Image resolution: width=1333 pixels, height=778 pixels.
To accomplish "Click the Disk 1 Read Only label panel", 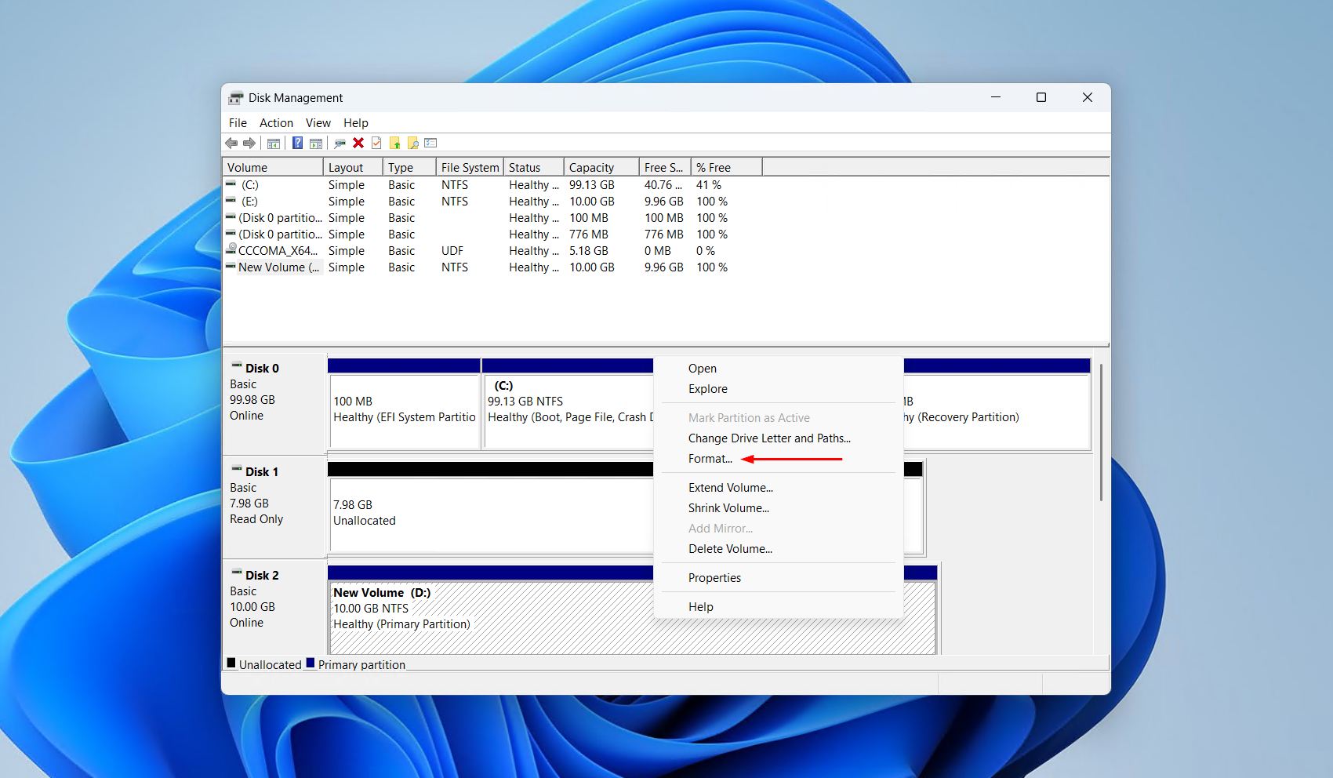I will (x=274, y=507).
